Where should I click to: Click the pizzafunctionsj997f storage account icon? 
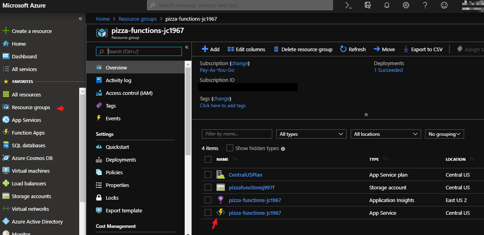point(221,187)
